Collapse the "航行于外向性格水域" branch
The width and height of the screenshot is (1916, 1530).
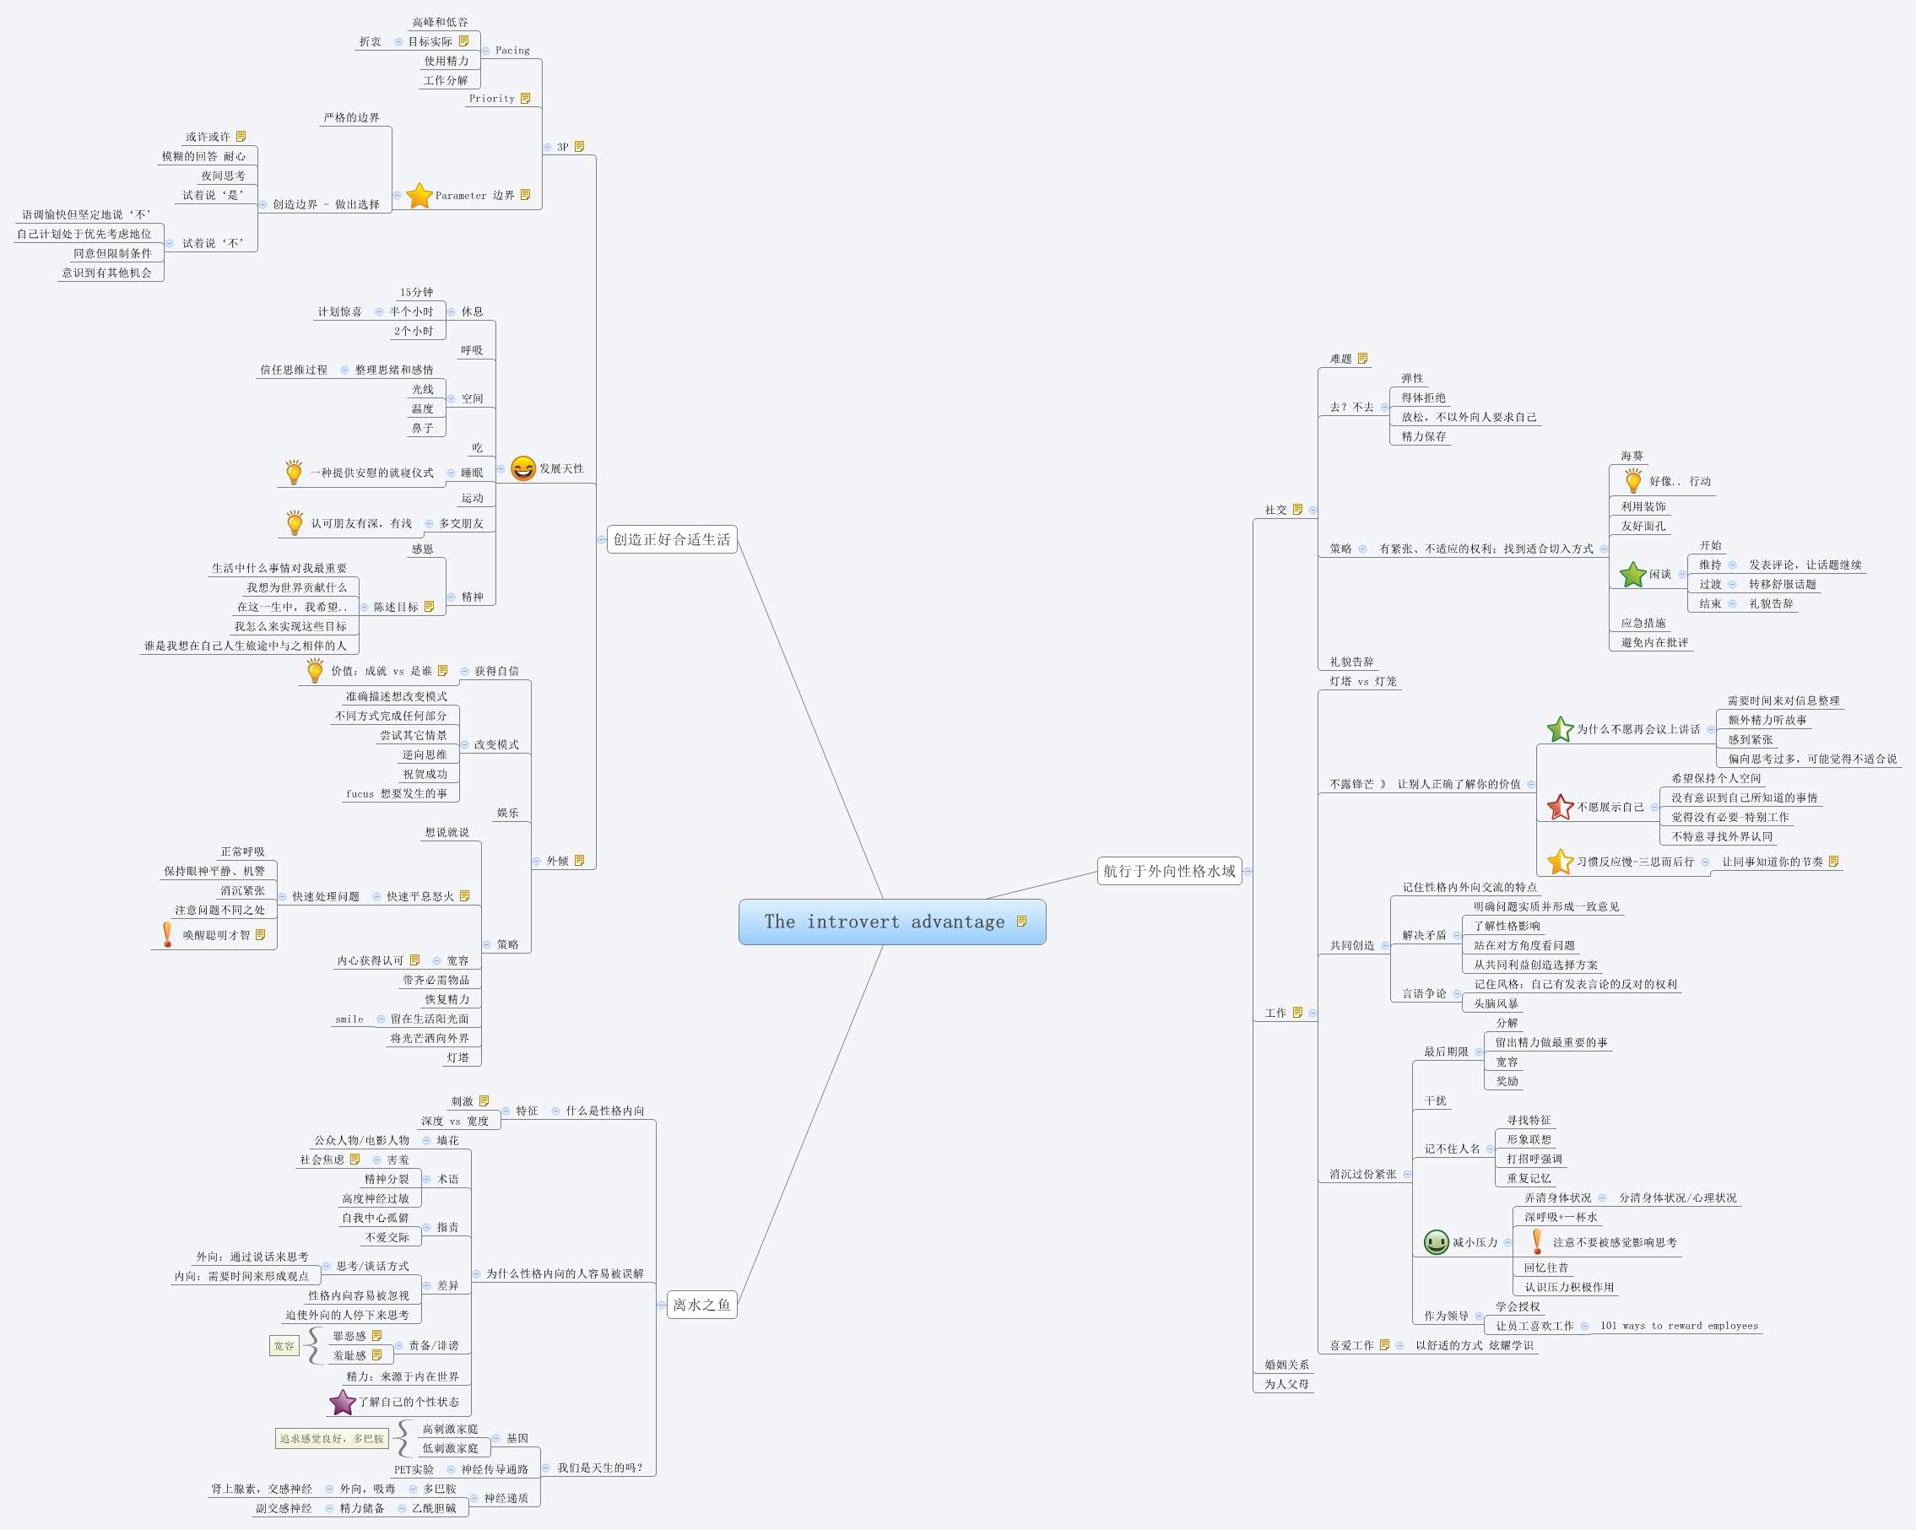coord(1248,873)
